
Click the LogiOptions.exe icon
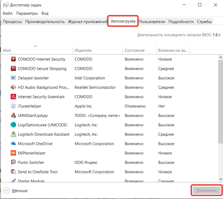(13, 125)
